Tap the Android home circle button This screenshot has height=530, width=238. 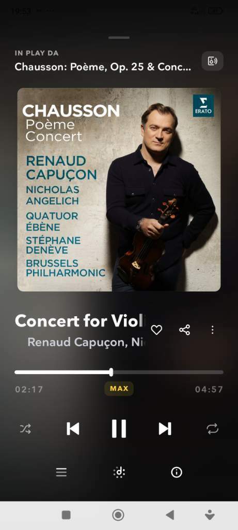tap(118, 515)
